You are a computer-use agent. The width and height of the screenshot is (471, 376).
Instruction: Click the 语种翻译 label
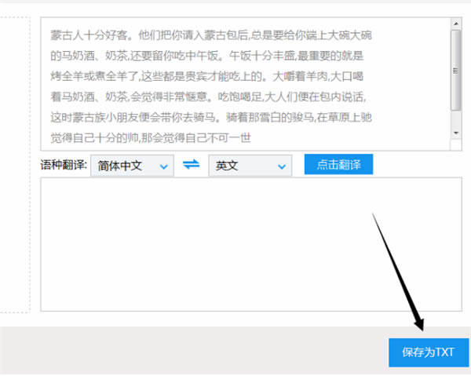point(64,165)
